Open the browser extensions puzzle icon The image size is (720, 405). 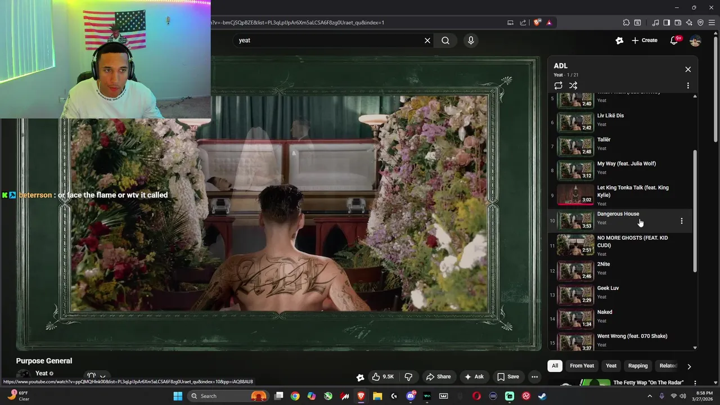tap(626, 22)
